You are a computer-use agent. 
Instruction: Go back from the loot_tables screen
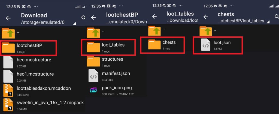pyautogui.click(x=154, y=17)
